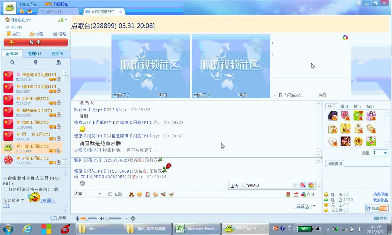Expand the audio options arrow near speaker slider

(126, 218)
